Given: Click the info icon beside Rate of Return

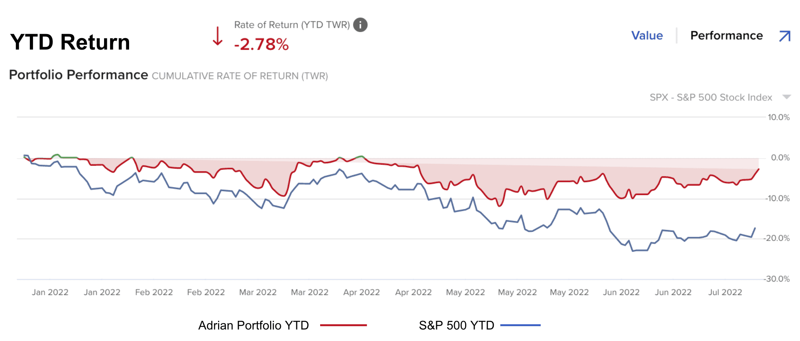Looking at the screenshot, I should point(360,25).
